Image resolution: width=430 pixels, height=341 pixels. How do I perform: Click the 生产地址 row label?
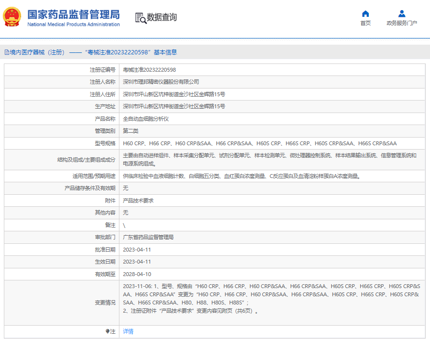[x=105, y=106]
